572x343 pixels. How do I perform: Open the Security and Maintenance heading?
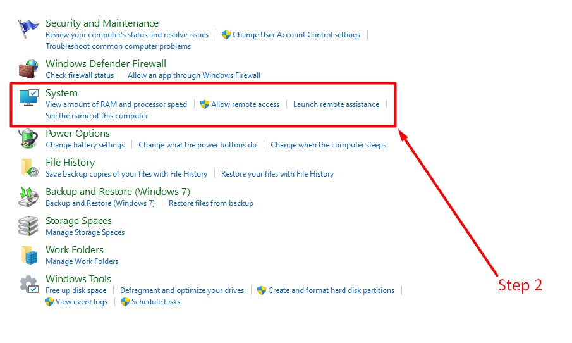[102, 23]
